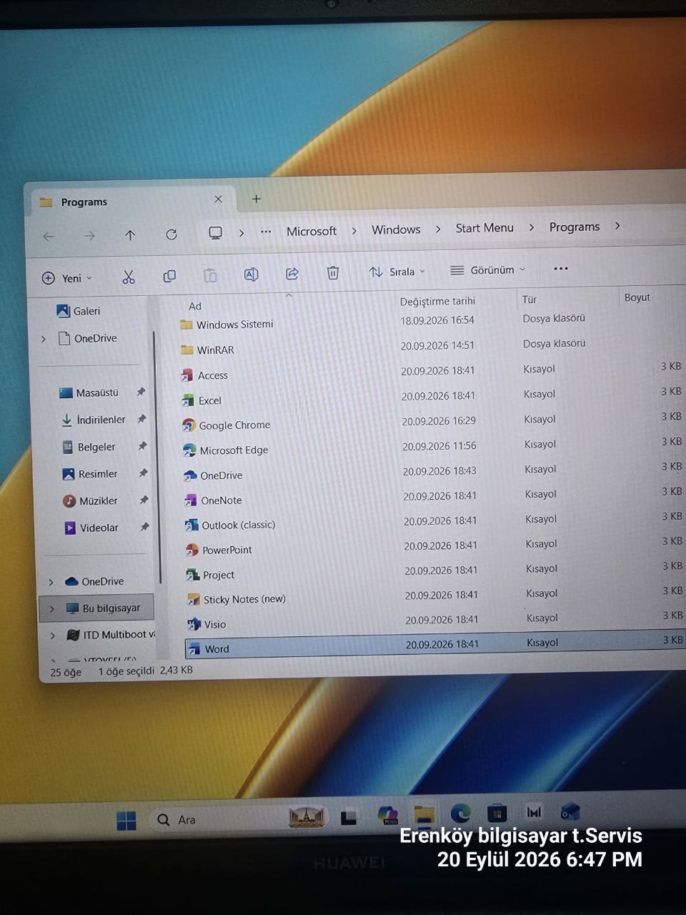Open File Explorer from the taskbar
The height and width of the screenshot is (915, 686).
pyautogui.click(x=424, y=814)
